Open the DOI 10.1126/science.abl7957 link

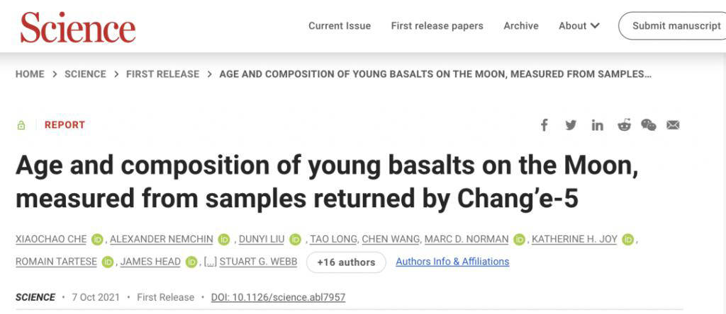(x=278, y=297)
